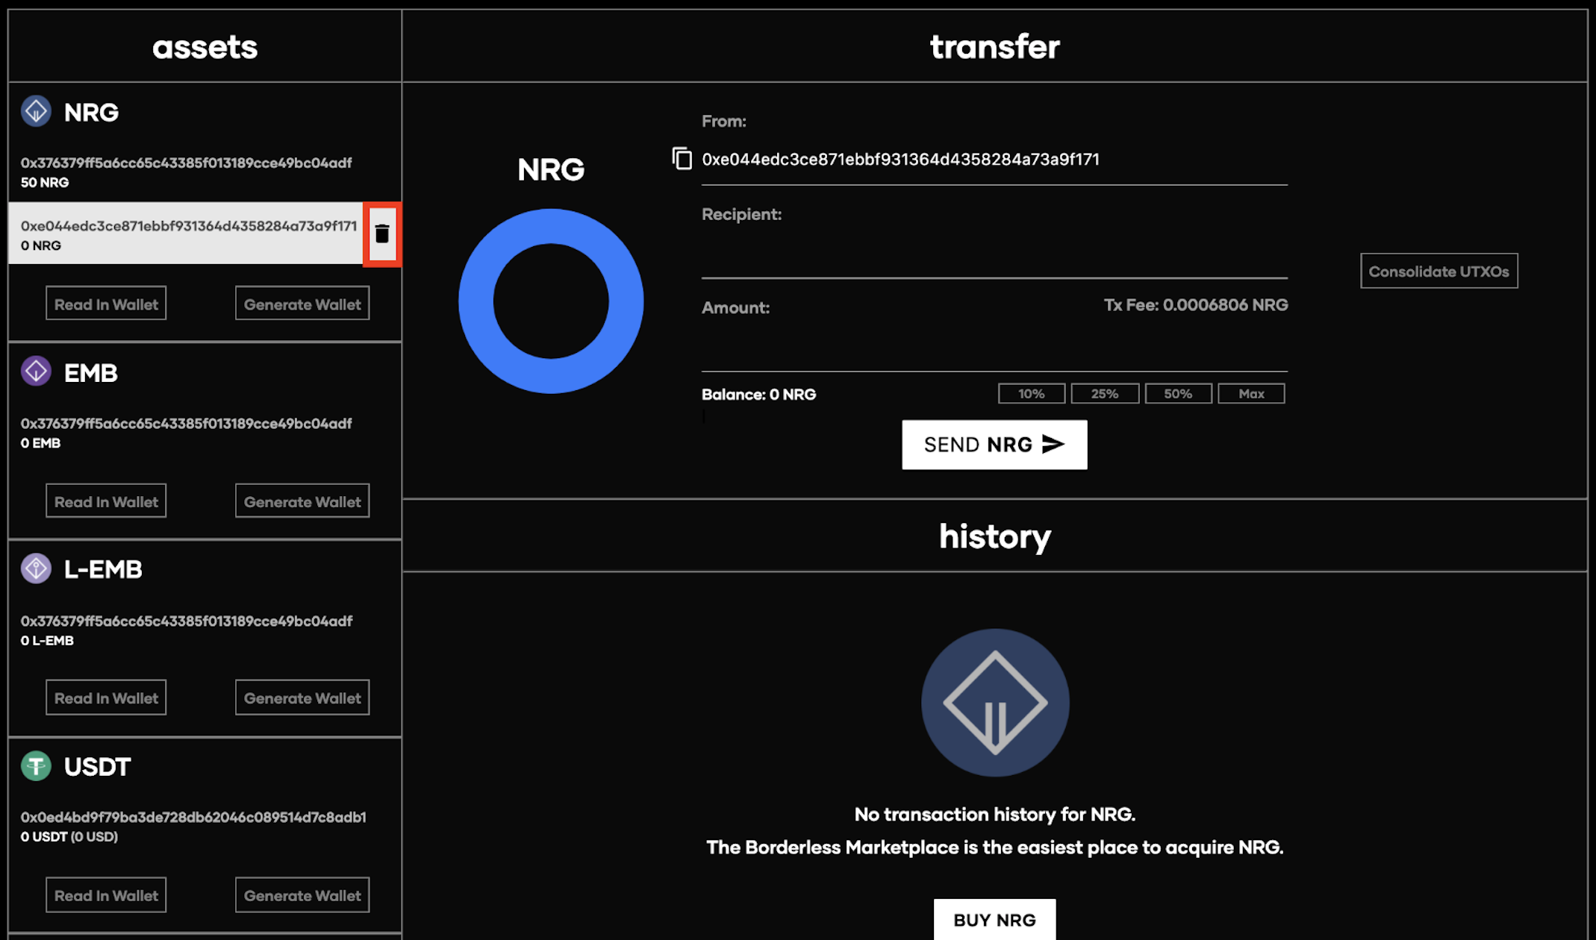The height and width of the screenshot is (940, 1596).
Task: Click the green USDT Tether icon
Action: pos(36,766)
